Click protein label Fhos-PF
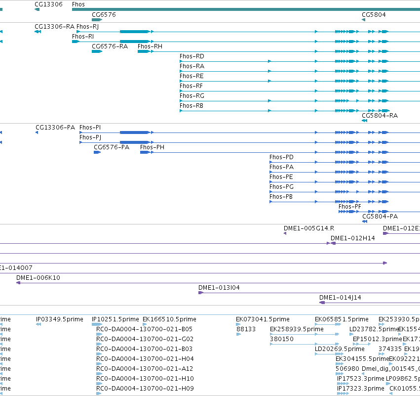Viewport: 420px width, 396px height. coord(350,207)
